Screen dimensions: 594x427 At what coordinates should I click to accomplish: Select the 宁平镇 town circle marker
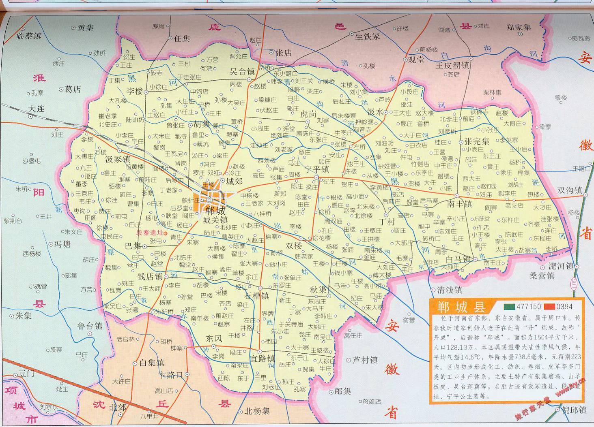coord(316,177)
